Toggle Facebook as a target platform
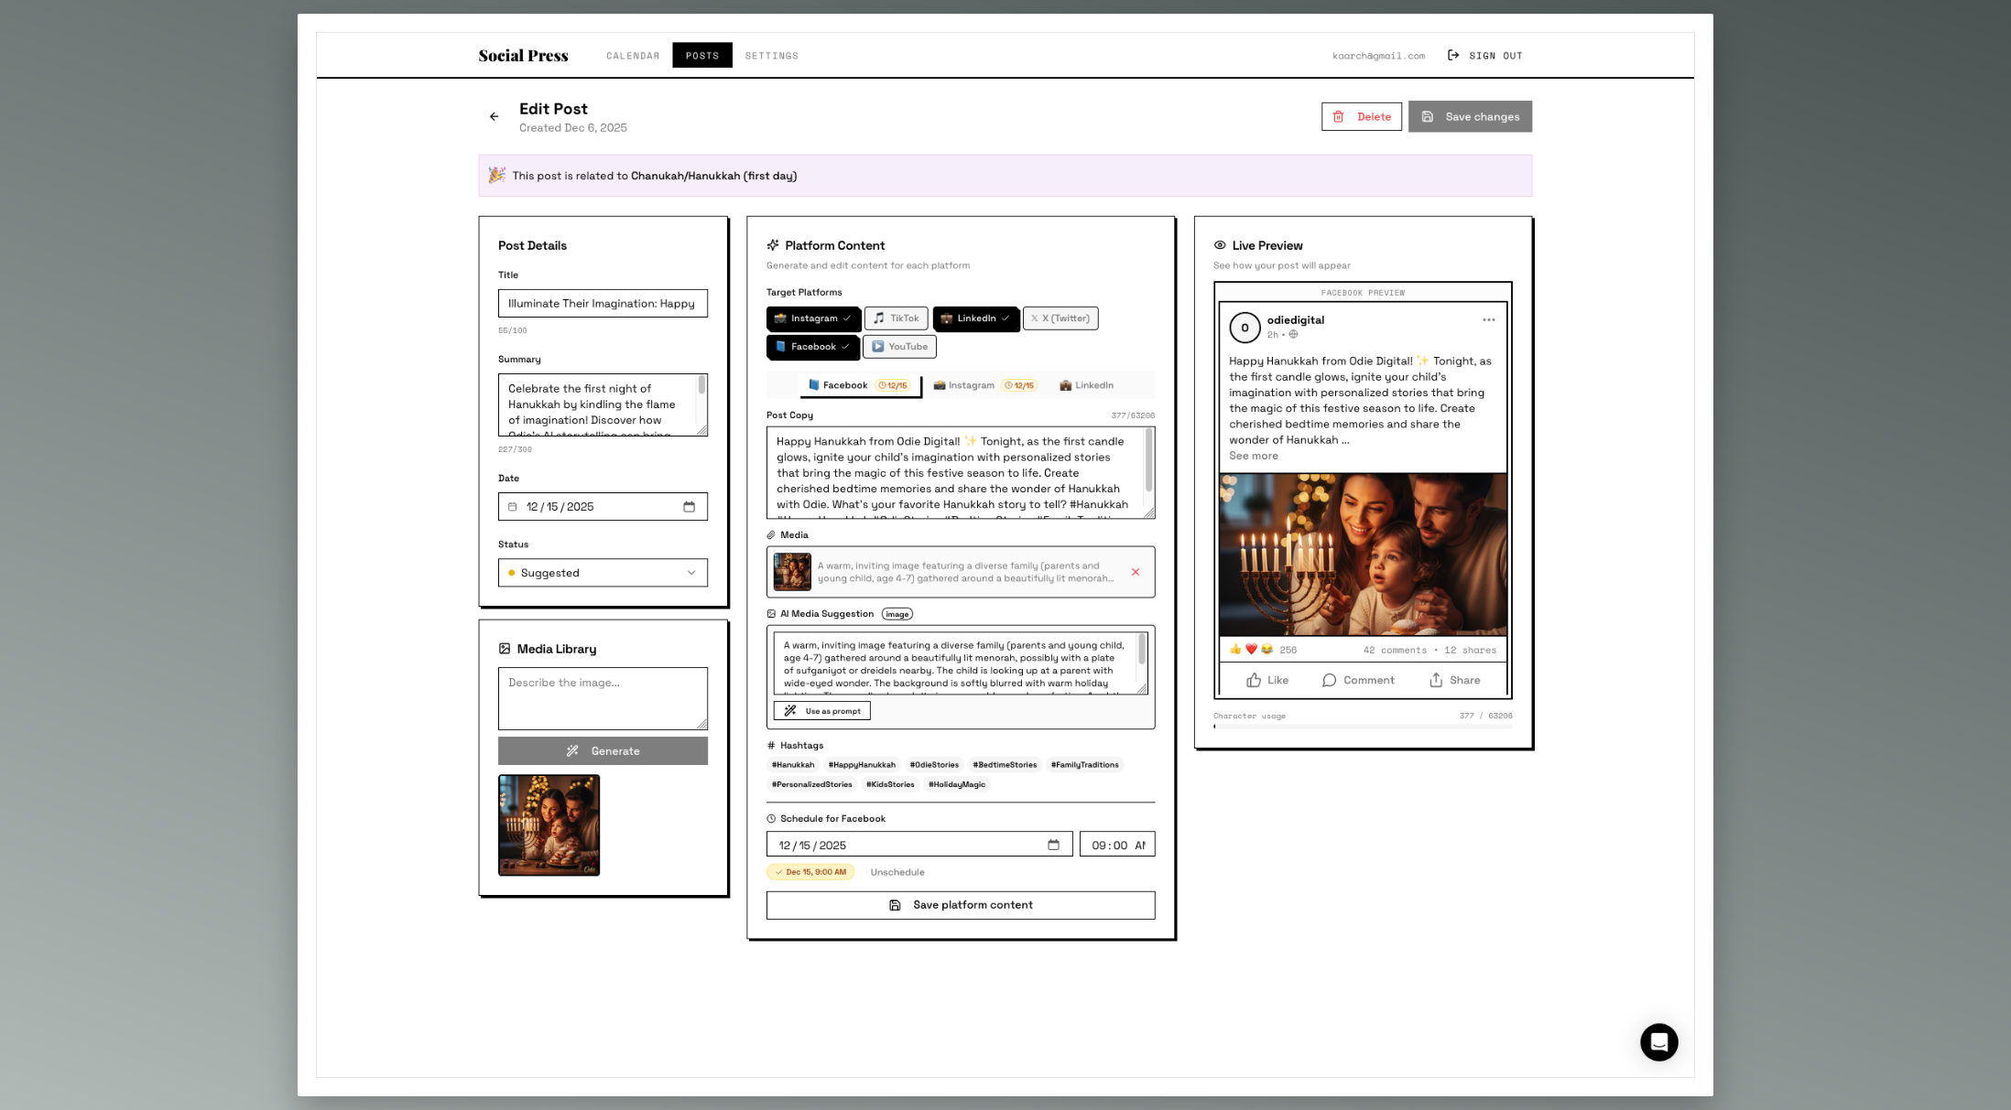2011x1110 pixels. pyautogui.click(x=812, y=346)
